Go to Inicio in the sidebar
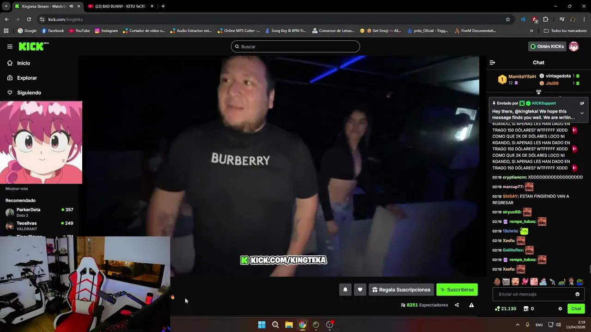The image size is (591, 332). pyautogui.click(x=19, y=63)
